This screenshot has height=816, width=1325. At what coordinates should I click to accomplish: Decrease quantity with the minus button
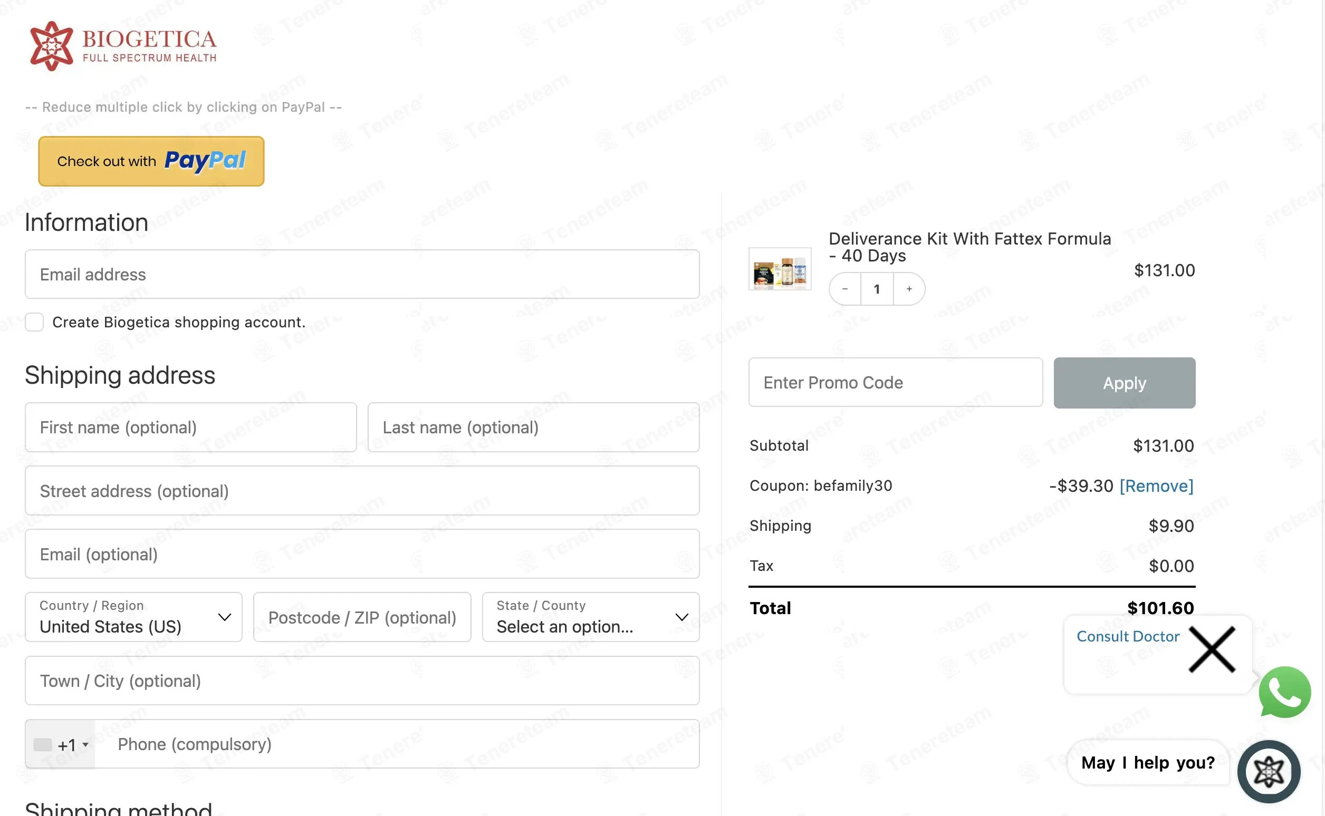pos(845,289)
